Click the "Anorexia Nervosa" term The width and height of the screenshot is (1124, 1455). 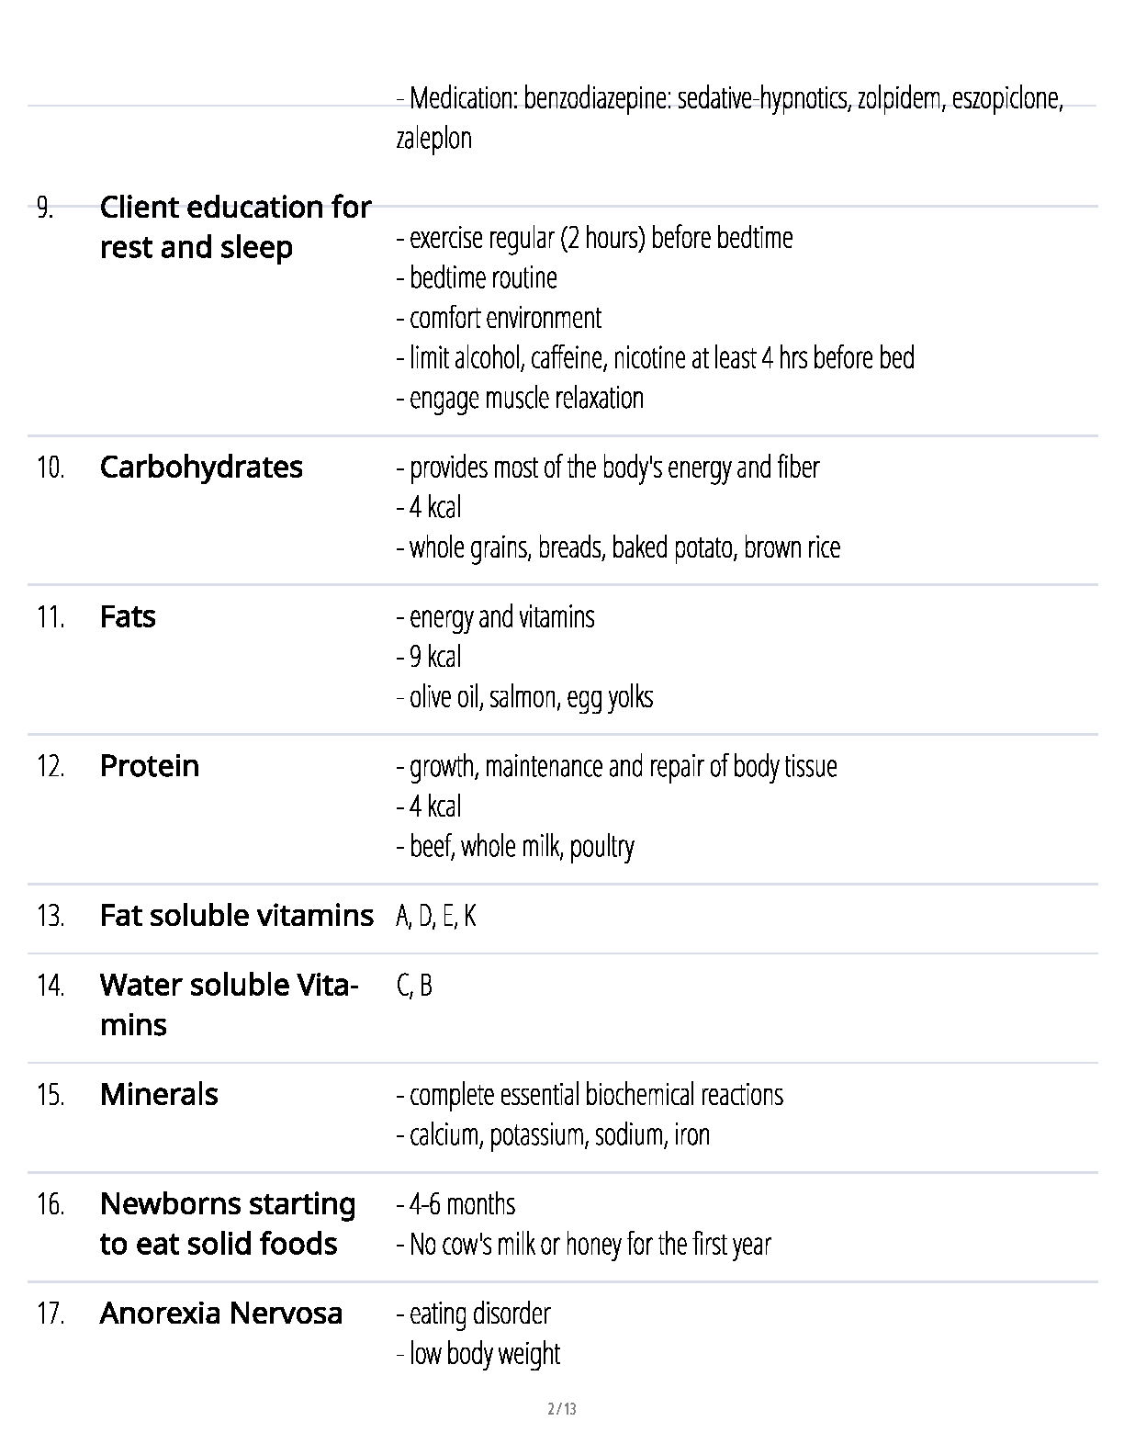point(221,1314)
